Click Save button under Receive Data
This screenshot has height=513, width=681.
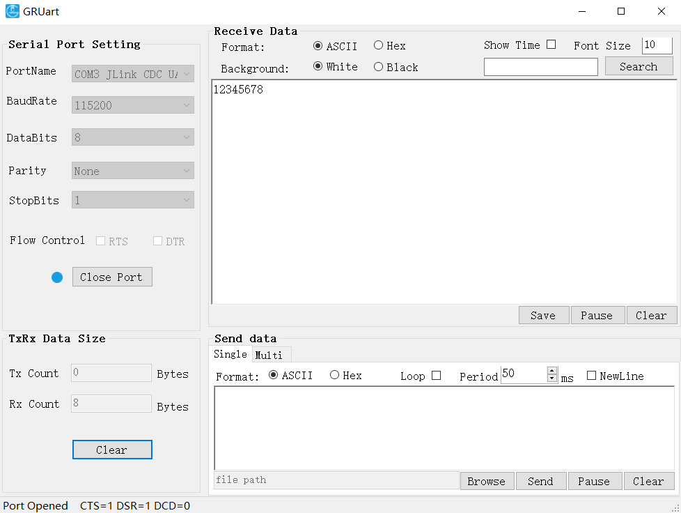(x=543, y=315)
